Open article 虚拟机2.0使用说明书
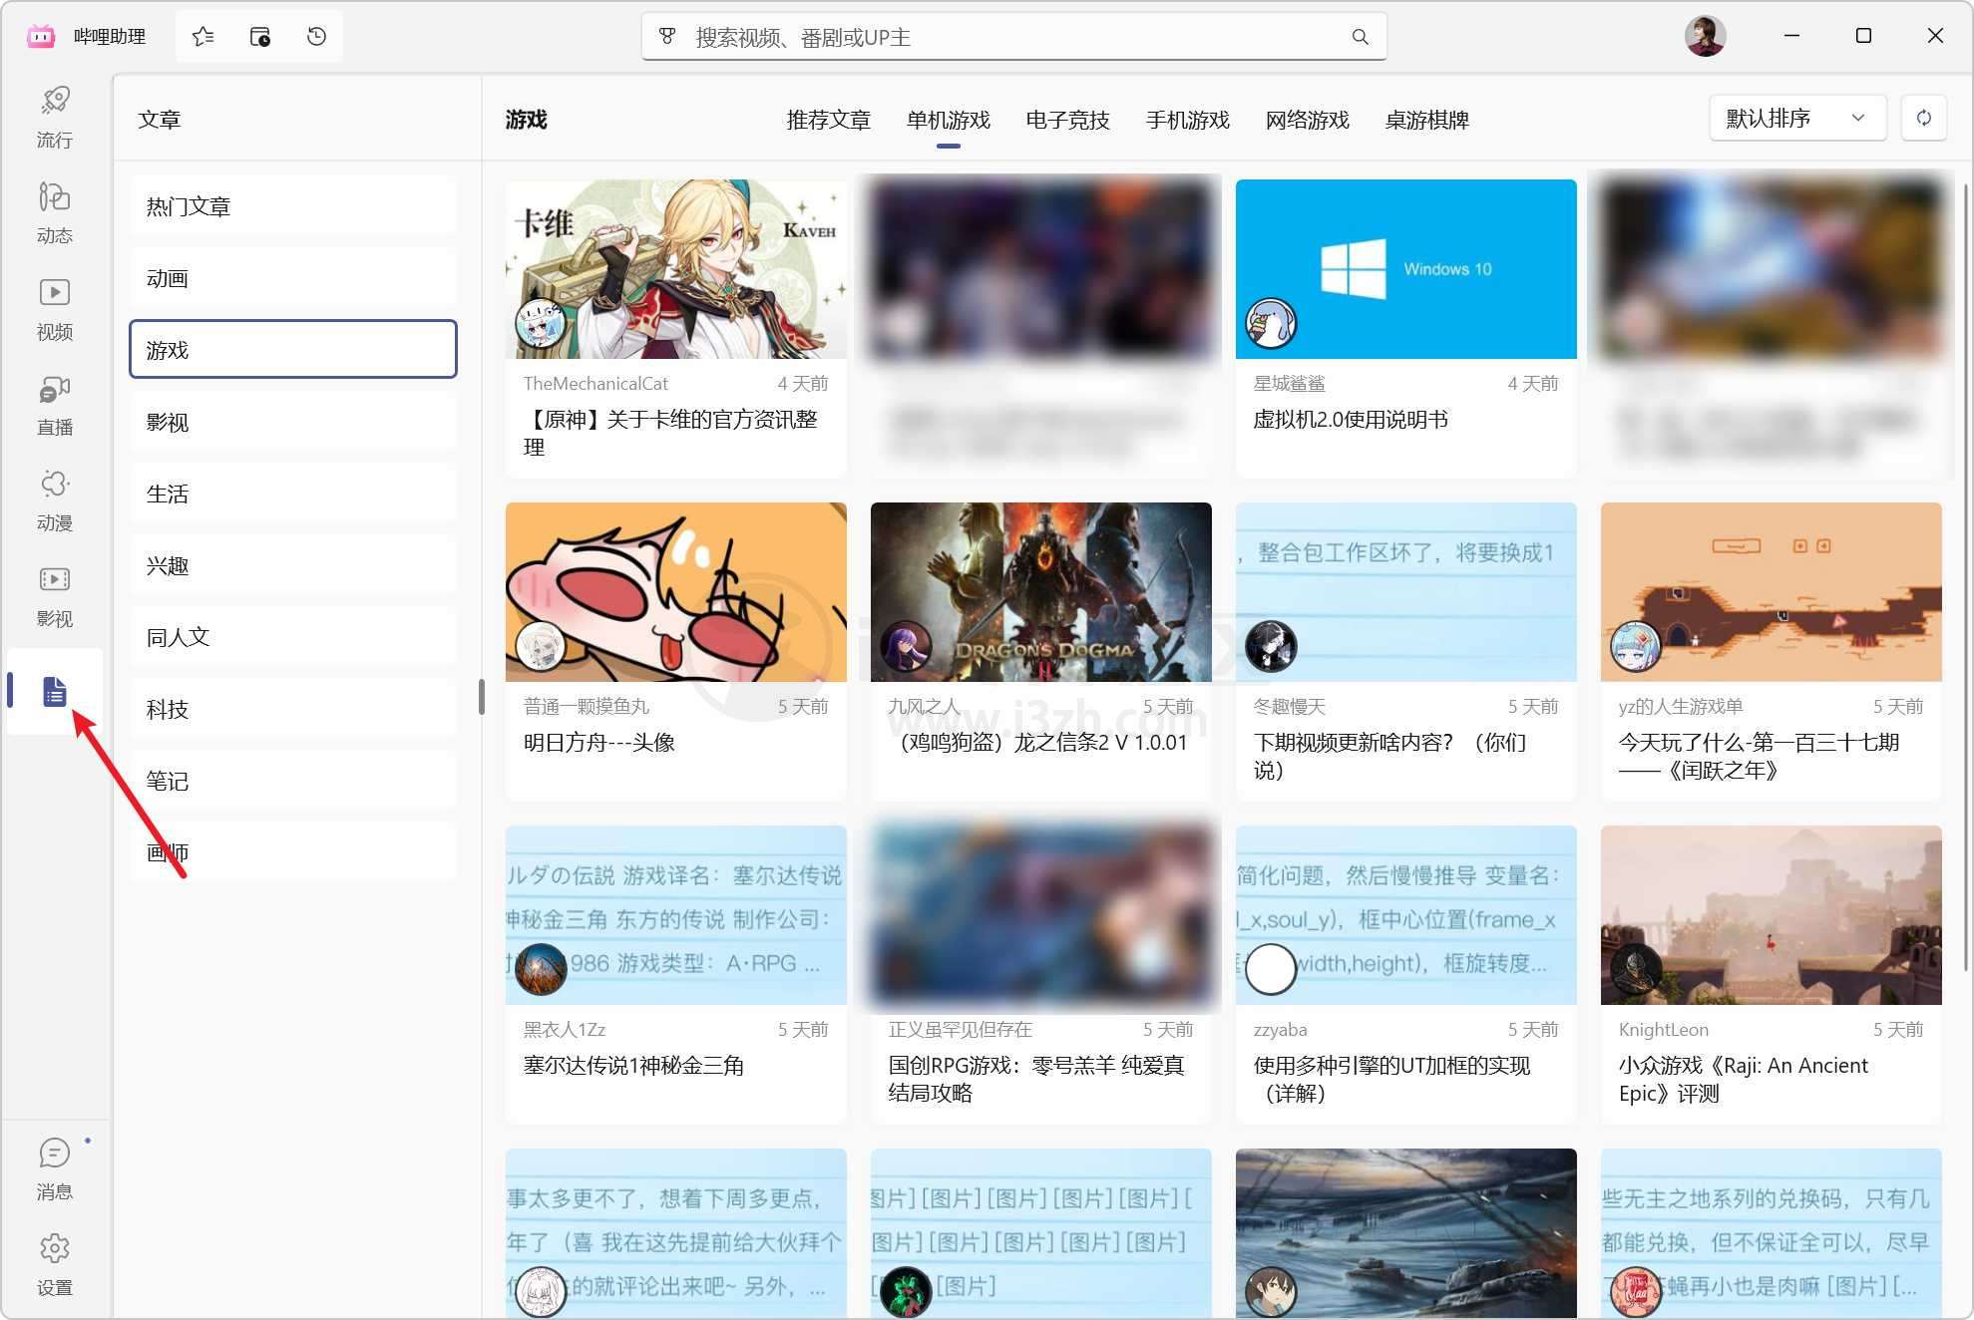 [x=1351, y=420]
